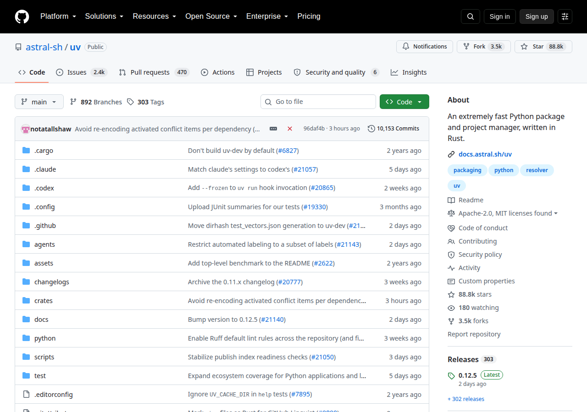Click the folder icon beside crates
The width and height of the screenshot is (587, 412).
click(x=26, y=301)
